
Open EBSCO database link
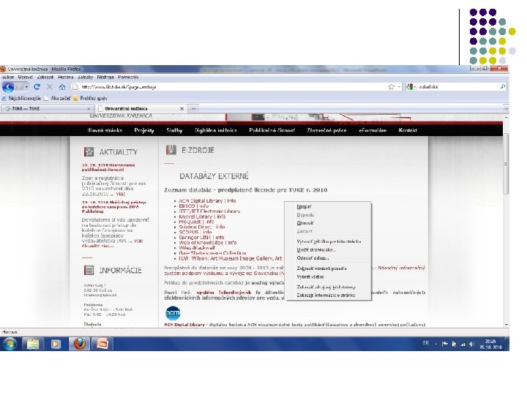(187, 206)
